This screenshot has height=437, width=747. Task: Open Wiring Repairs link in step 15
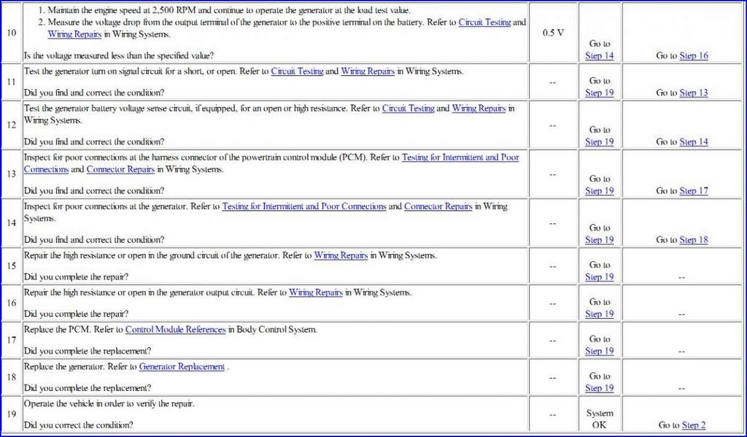[341, 256]
